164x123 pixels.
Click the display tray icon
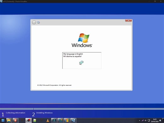point(149,120)
